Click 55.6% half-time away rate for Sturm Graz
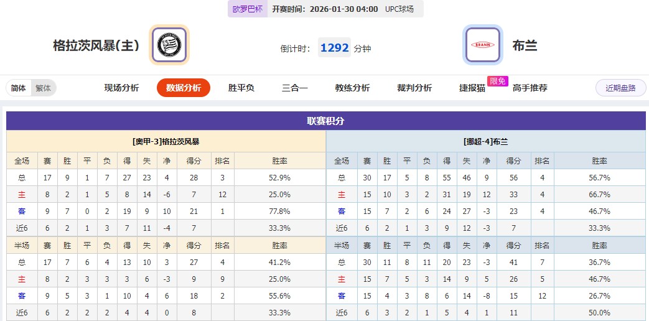The width and height of the screenshot is (649, 321). point(280,295)
